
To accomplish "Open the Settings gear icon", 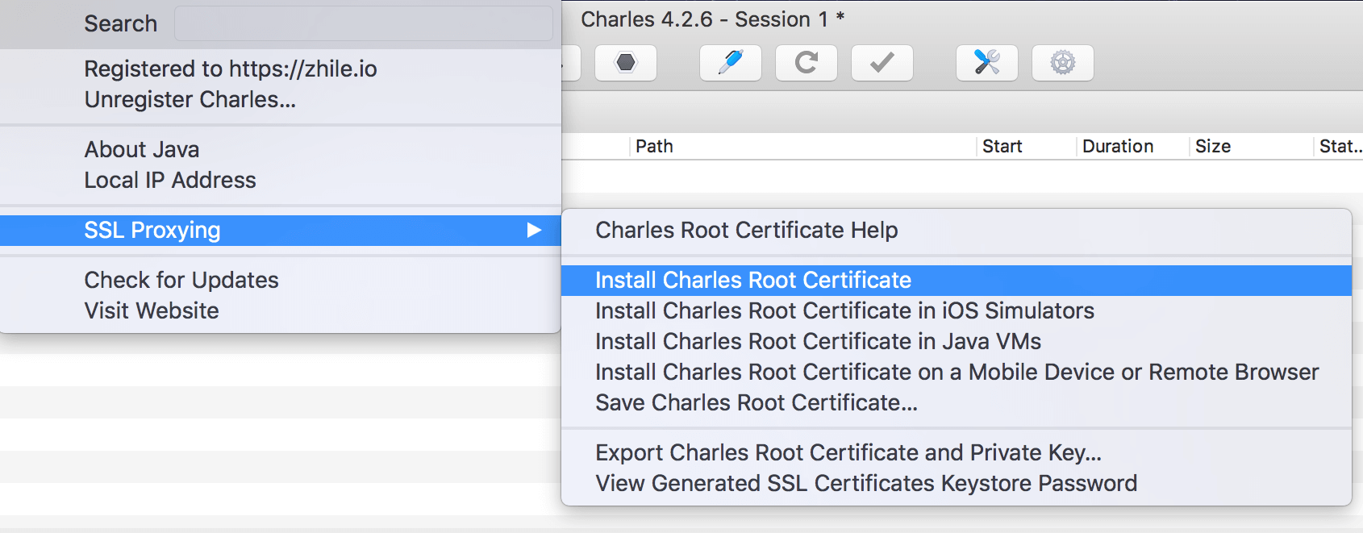I will coord(1063,63).
